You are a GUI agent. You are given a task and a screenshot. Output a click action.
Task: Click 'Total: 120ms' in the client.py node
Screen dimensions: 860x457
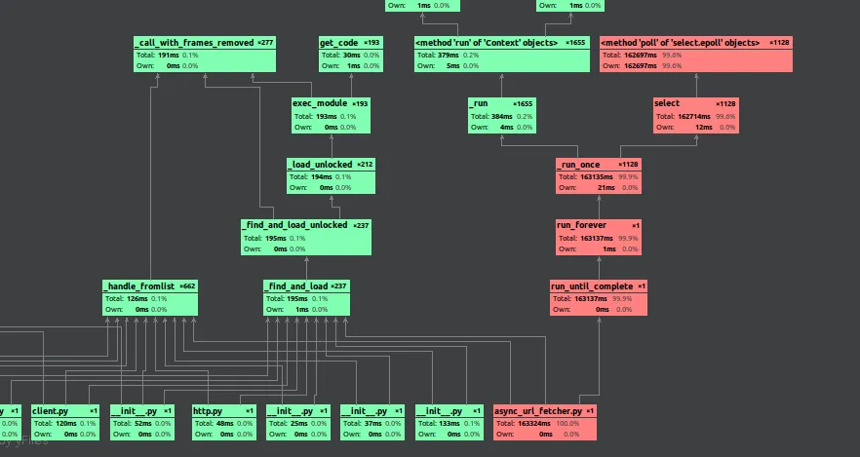[x=56, y=424]
